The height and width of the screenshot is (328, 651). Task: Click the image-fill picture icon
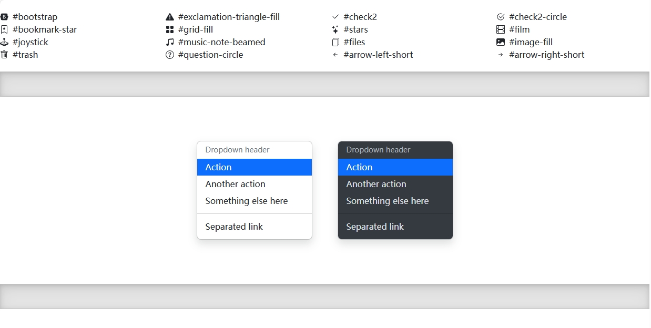[501, 42]
